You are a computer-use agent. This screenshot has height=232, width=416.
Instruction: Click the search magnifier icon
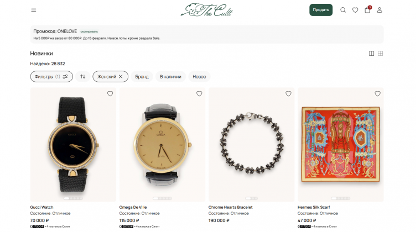343,10
